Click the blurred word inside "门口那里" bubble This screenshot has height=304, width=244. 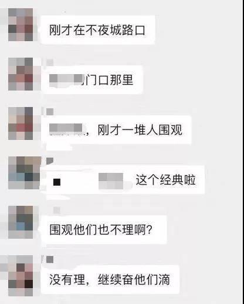coord(66,81)
